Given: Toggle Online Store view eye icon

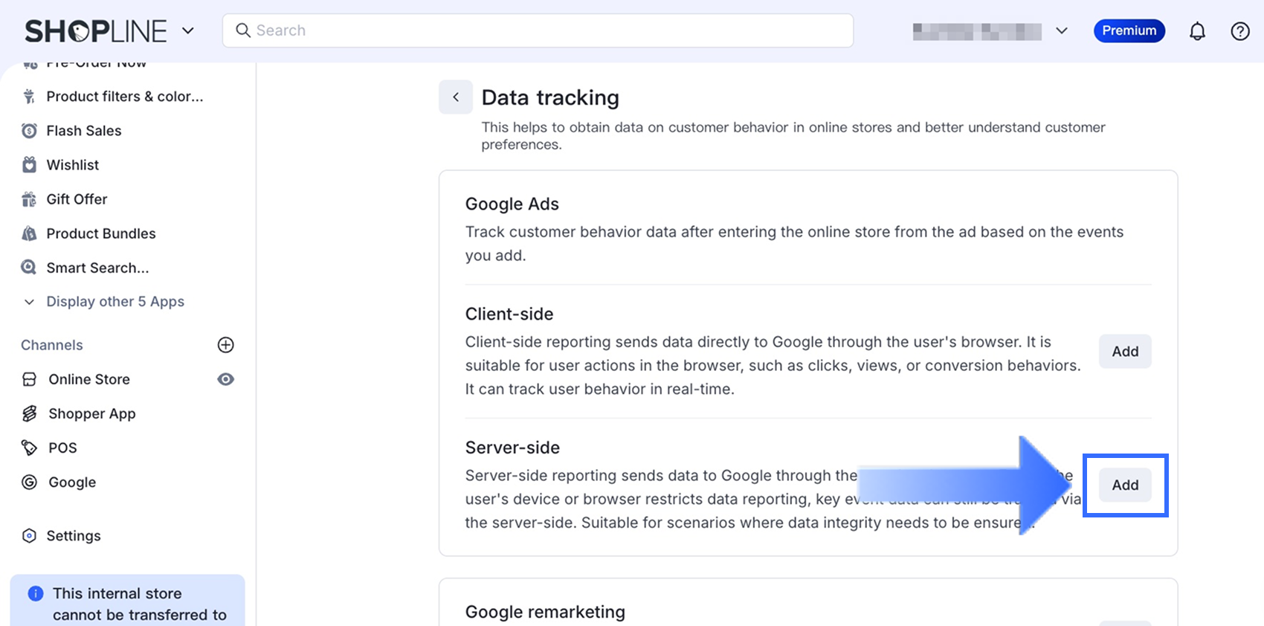Looking at the screenshot, I should (225, 379).
